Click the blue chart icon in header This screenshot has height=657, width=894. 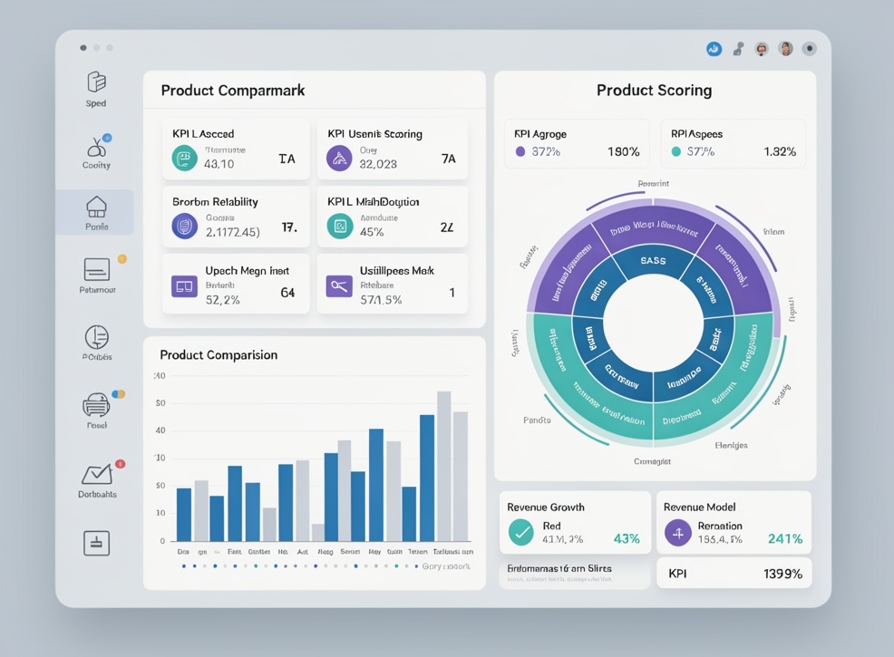[x=714, y=49]
